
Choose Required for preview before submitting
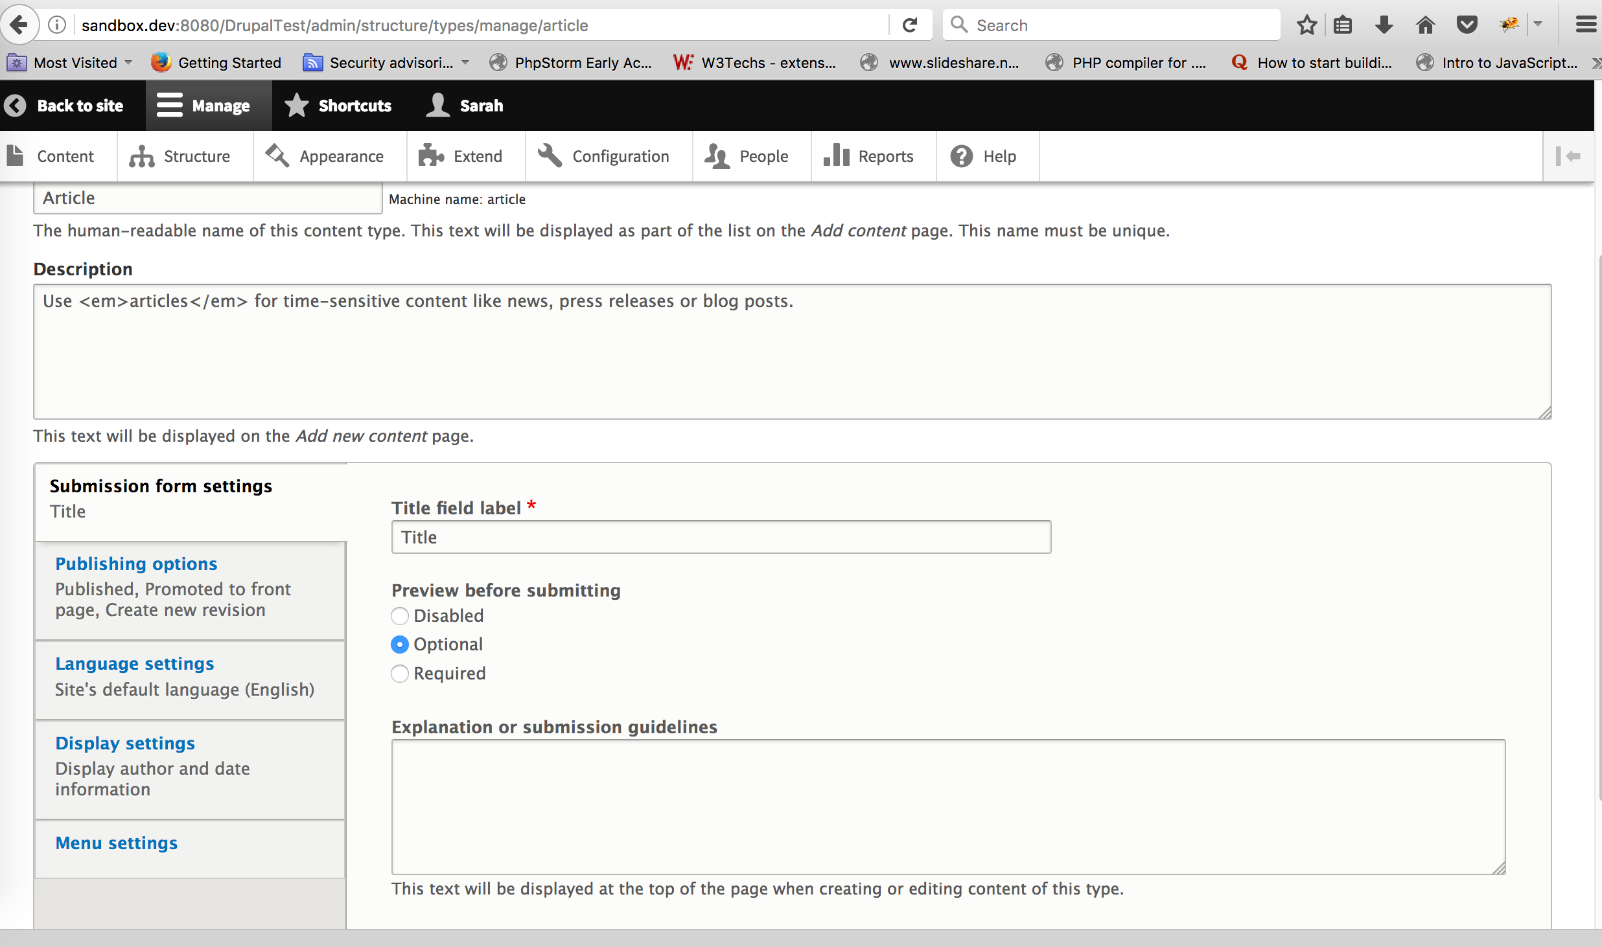click(400, 674)
